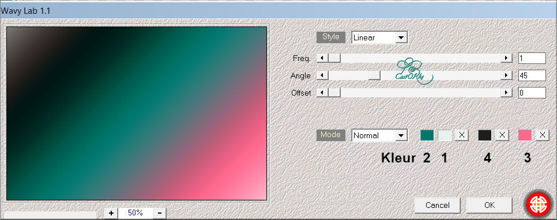Click the X button next to the black swatch
The width and height of the screenshot is (557, 220).
pyautogui.click(x=502, y=135)
